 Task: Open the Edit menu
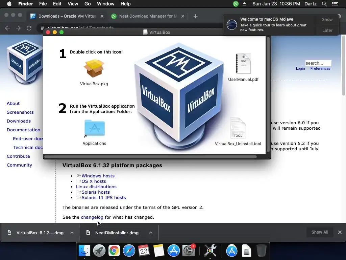coord(57,4)
